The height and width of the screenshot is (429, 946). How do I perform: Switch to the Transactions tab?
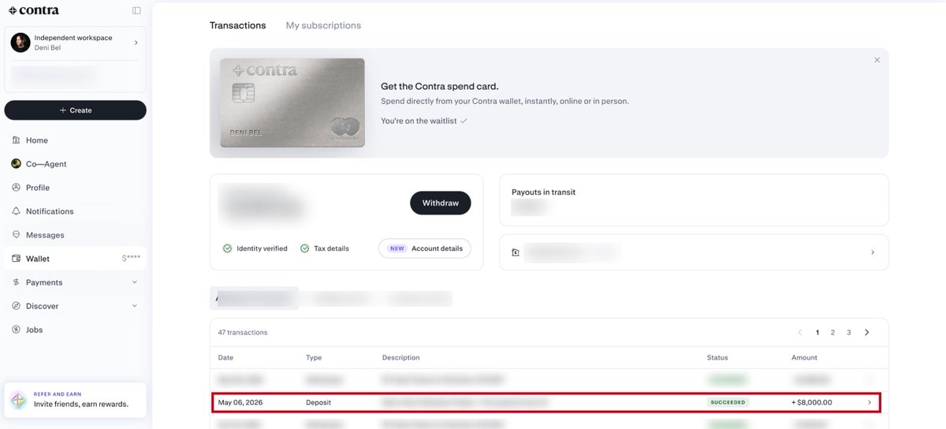coord(237,25)
